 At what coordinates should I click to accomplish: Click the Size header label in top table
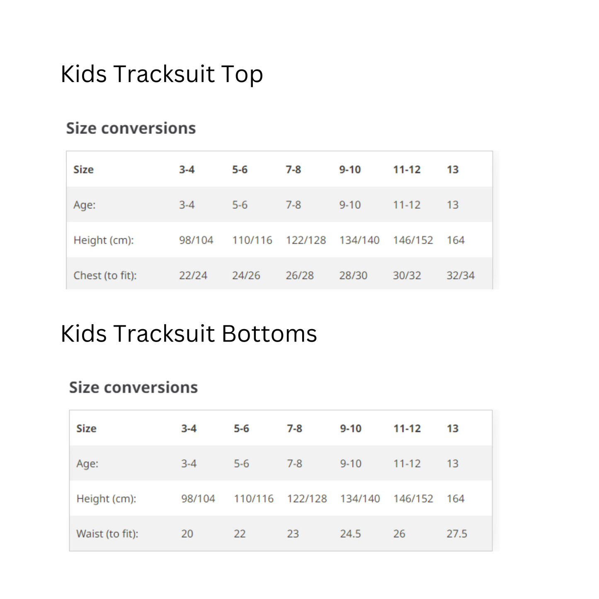pyautogui.click(x=83, y=170)
